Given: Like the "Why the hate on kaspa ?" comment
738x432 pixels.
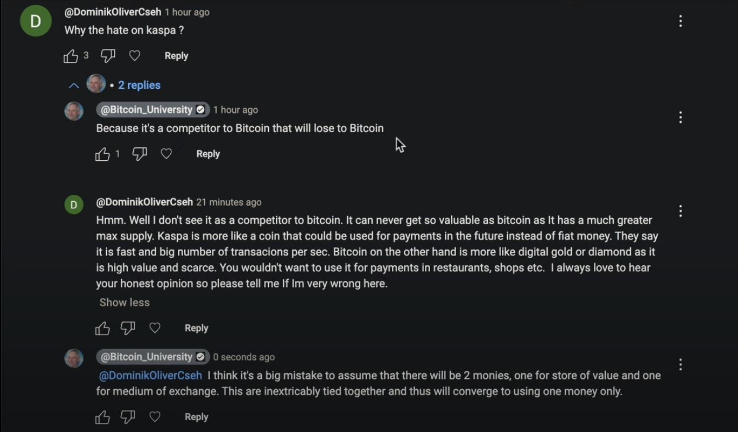Looking at the screenshot, I should point(71,56).
